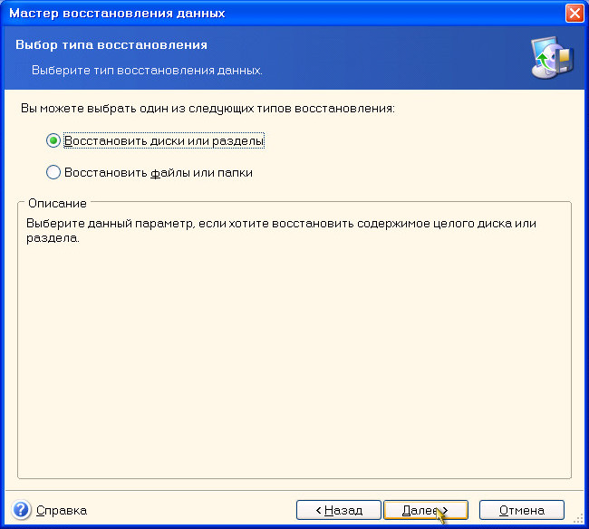Click the 'Далее >' button
Viewport: 589px width, 529px height.
tap(426, 510)
